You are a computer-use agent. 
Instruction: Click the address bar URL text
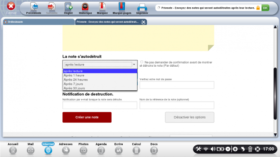(208, 8)
